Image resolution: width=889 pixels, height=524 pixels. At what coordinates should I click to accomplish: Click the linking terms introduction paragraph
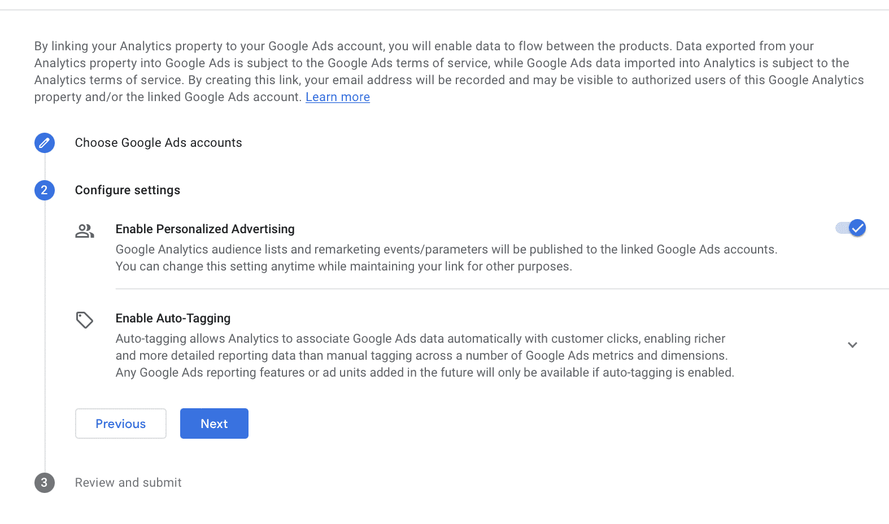pyautogui.click(x=449, y=72)
